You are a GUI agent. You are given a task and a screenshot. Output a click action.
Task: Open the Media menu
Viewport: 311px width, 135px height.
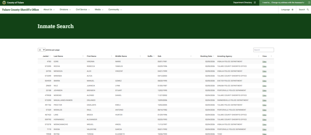coord(99,10)
